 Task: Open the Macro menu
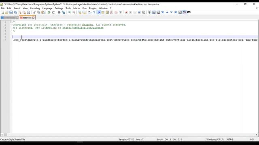(76, 8)
